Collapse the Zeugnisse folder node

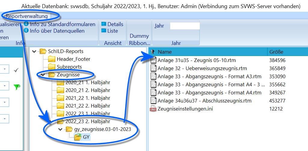click(43, 75)
